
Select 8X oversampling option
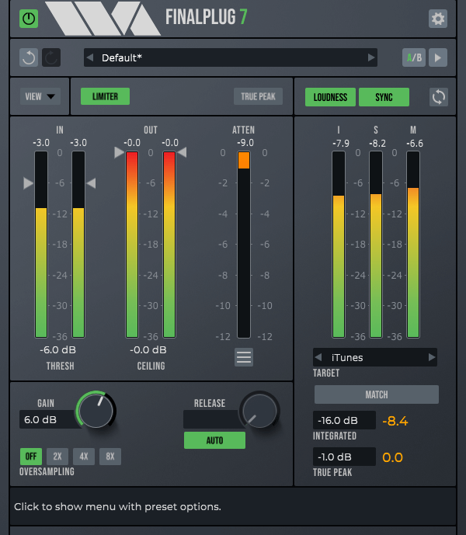click(x=110, y=457)
